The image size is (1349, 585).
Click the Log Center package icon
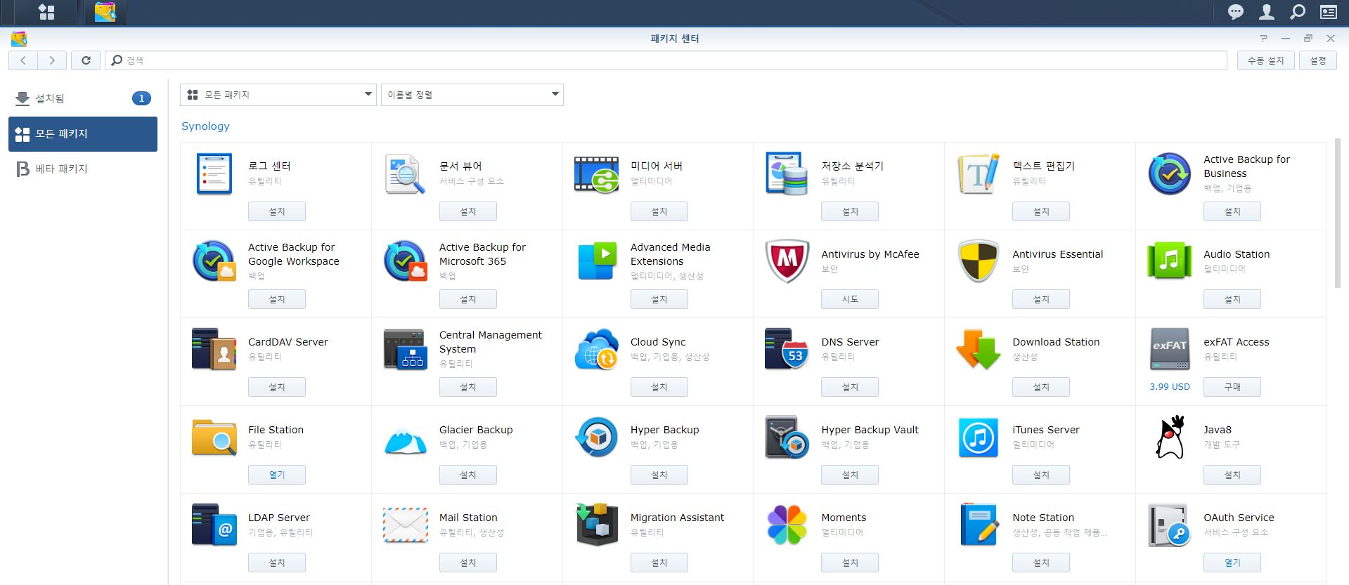tap(214, 173)
